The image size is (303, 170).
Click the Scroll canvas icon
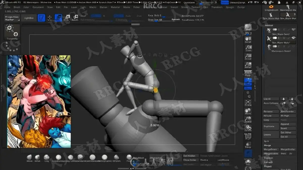248,40
